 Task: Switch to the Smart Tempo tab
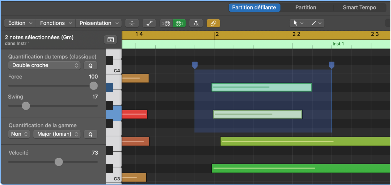click(359, 7)
